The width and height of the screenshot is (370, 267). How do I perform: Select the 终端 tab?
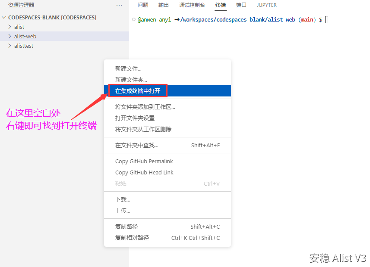pyautogui.click(x=220, y=5)
